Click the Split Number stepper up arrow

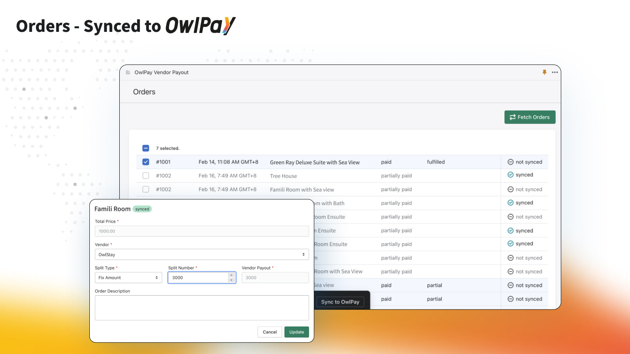[x=231, y=275]
